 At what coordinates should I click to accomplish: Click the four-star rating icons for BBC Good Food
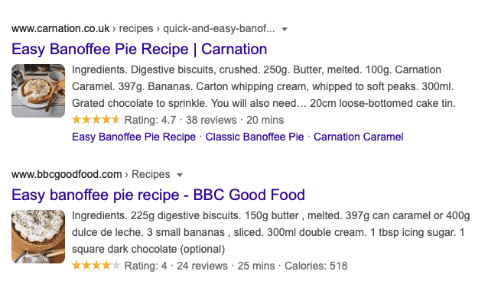96,266
